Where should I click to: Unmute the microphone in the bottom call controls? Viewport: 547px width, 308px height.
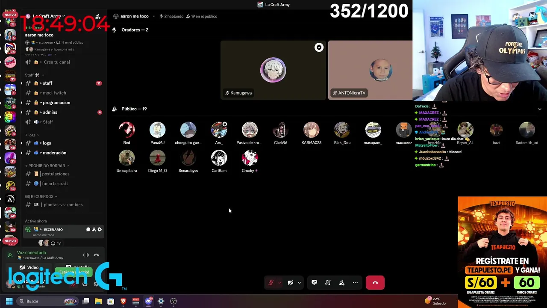tap(271, 283)
